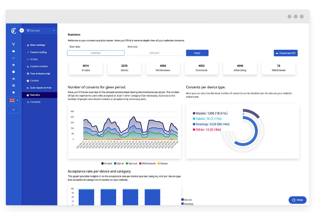This screenshot has width=314, height=212.
Task: Open the End date picker field
Action: (x=154, y=53)
